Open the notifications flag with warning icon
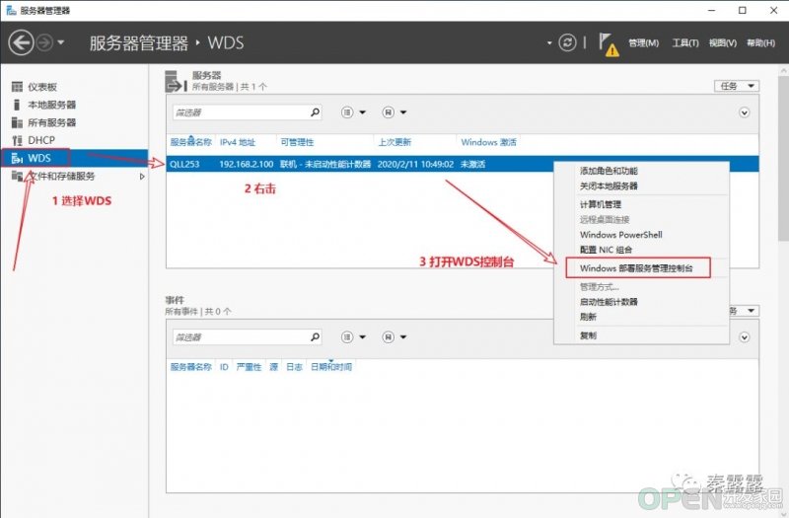The image size is (789, 518). coord(609,44)
